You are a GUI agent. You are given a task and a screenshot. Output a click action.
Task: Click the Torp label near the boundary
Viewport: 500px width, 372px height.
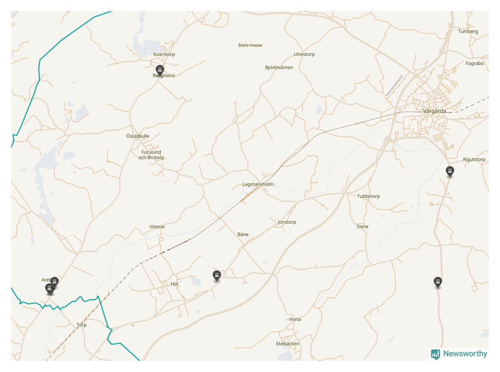click(x=81, y=325)
